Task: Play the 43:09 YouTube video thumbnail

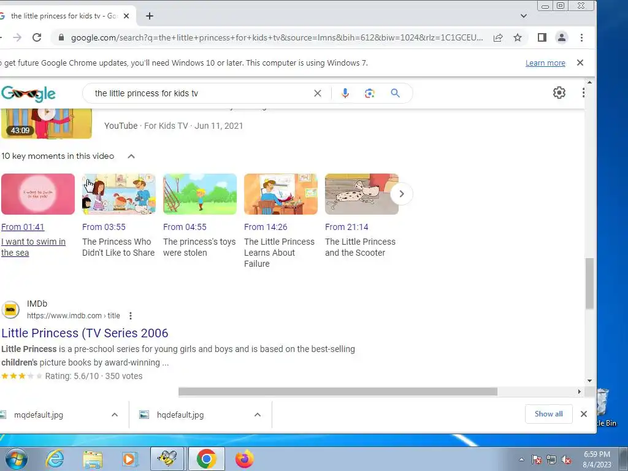Action: (47, 124)
